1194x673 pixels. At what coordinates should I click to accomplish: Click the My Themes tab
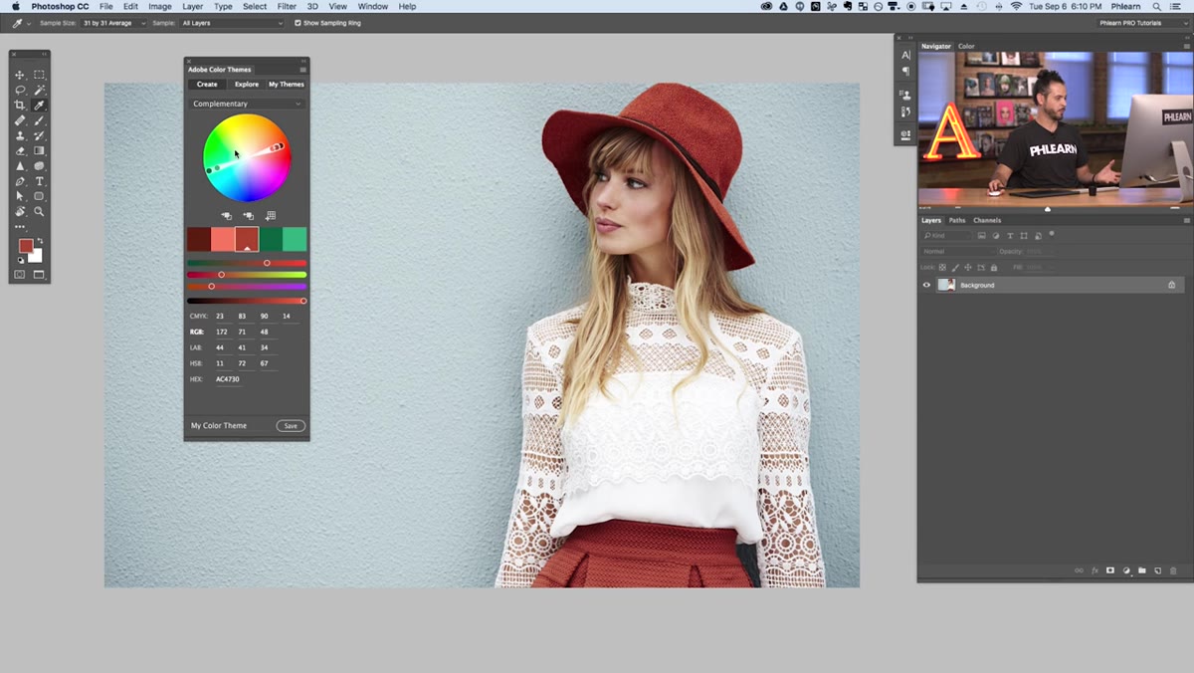[x=287, y=85]
